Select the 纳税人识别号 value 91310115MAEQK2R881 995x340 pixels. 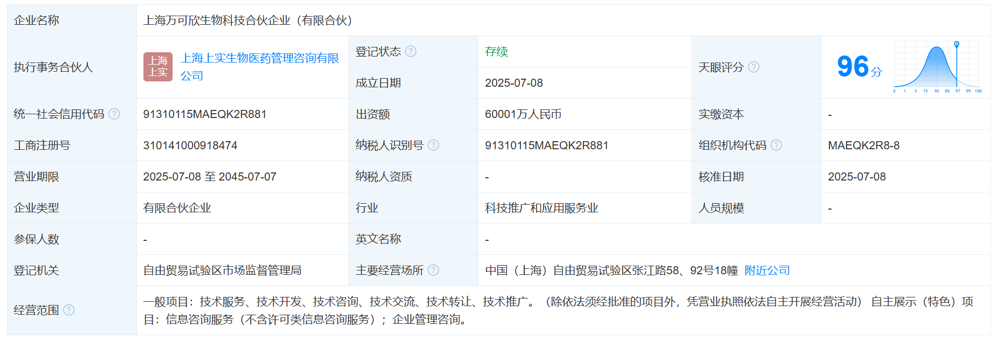click(x=547, y=145)
